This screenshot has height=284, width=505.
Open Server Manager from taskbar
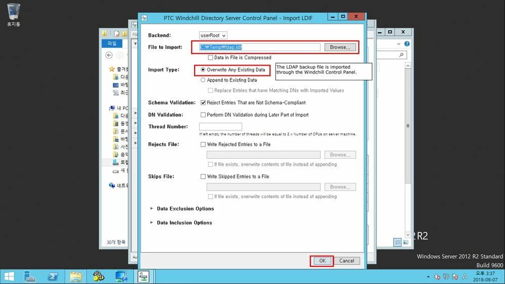point(30,276)
